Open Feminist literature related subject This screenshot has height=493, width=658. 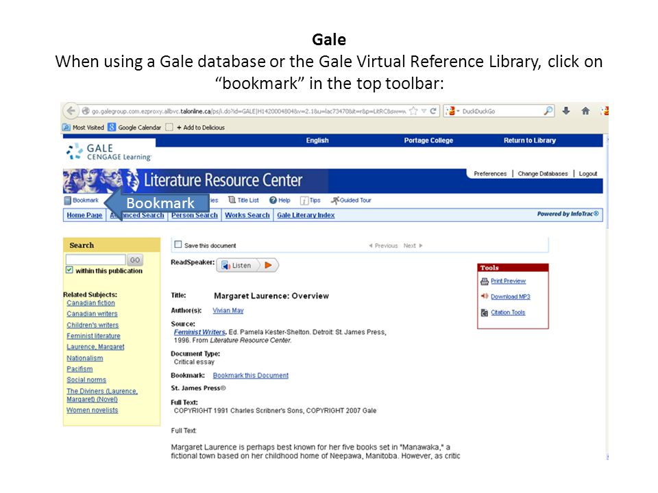point(93,336)
